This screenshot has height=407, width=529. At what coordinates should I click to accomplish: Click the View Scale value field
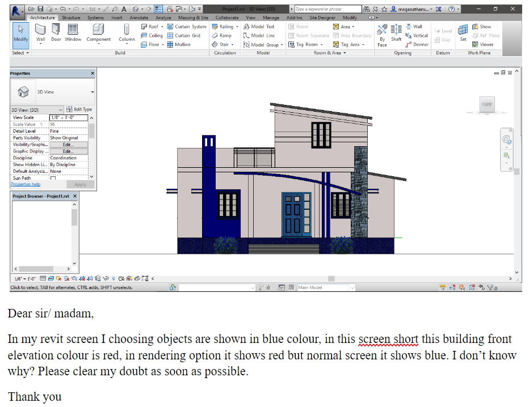click(69, 117)
